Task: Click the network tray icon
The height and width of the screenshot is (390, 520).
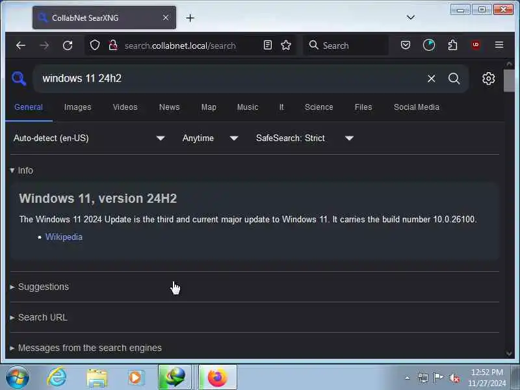Action: pyautogui.click(x=423, y=378)
